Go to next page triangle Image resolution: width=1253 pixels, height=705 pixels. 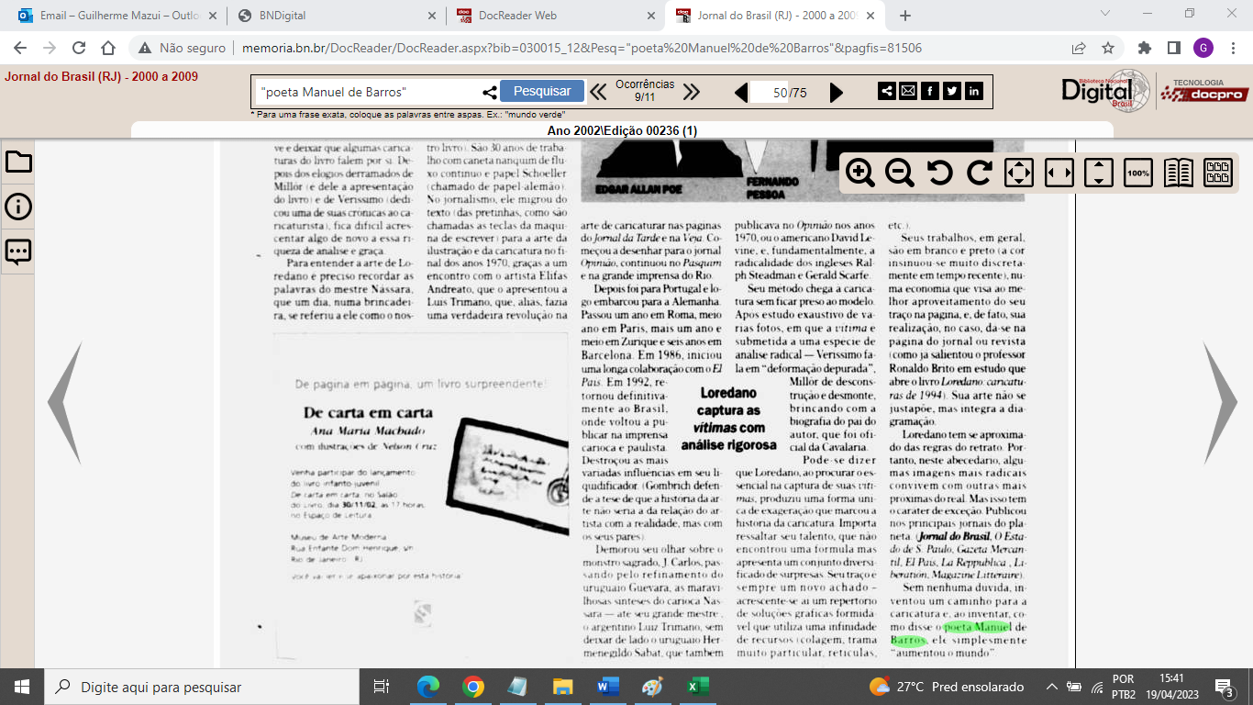(x=837, y=92)
